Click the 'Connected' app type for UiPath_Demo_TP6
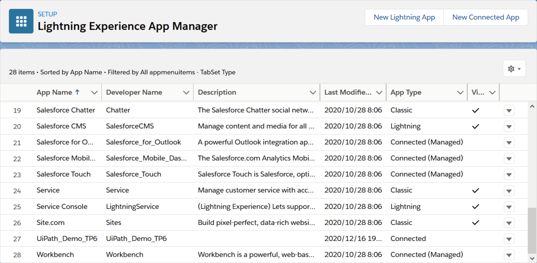The width and height of the screenshot is (537, 263). point(408,238)
